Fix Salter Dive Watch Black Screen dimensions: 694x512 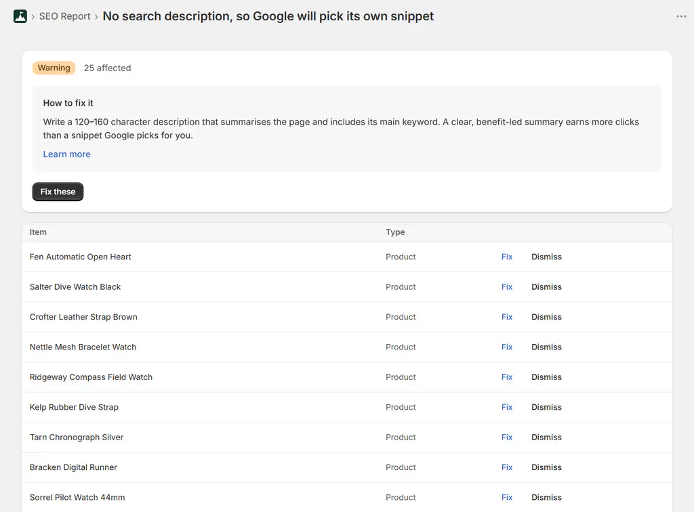[507, 287]
